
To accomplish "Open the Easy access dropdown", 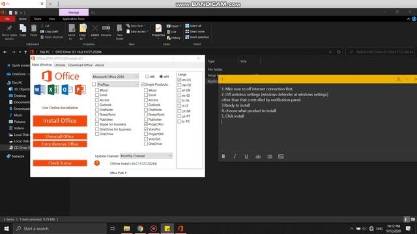I will click(x=137, y=32).
